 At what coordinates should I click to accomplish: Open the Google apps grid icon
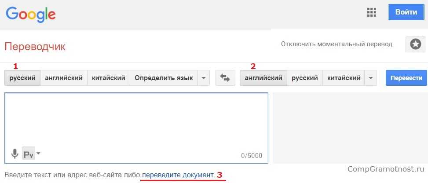[x=372, y=12]
